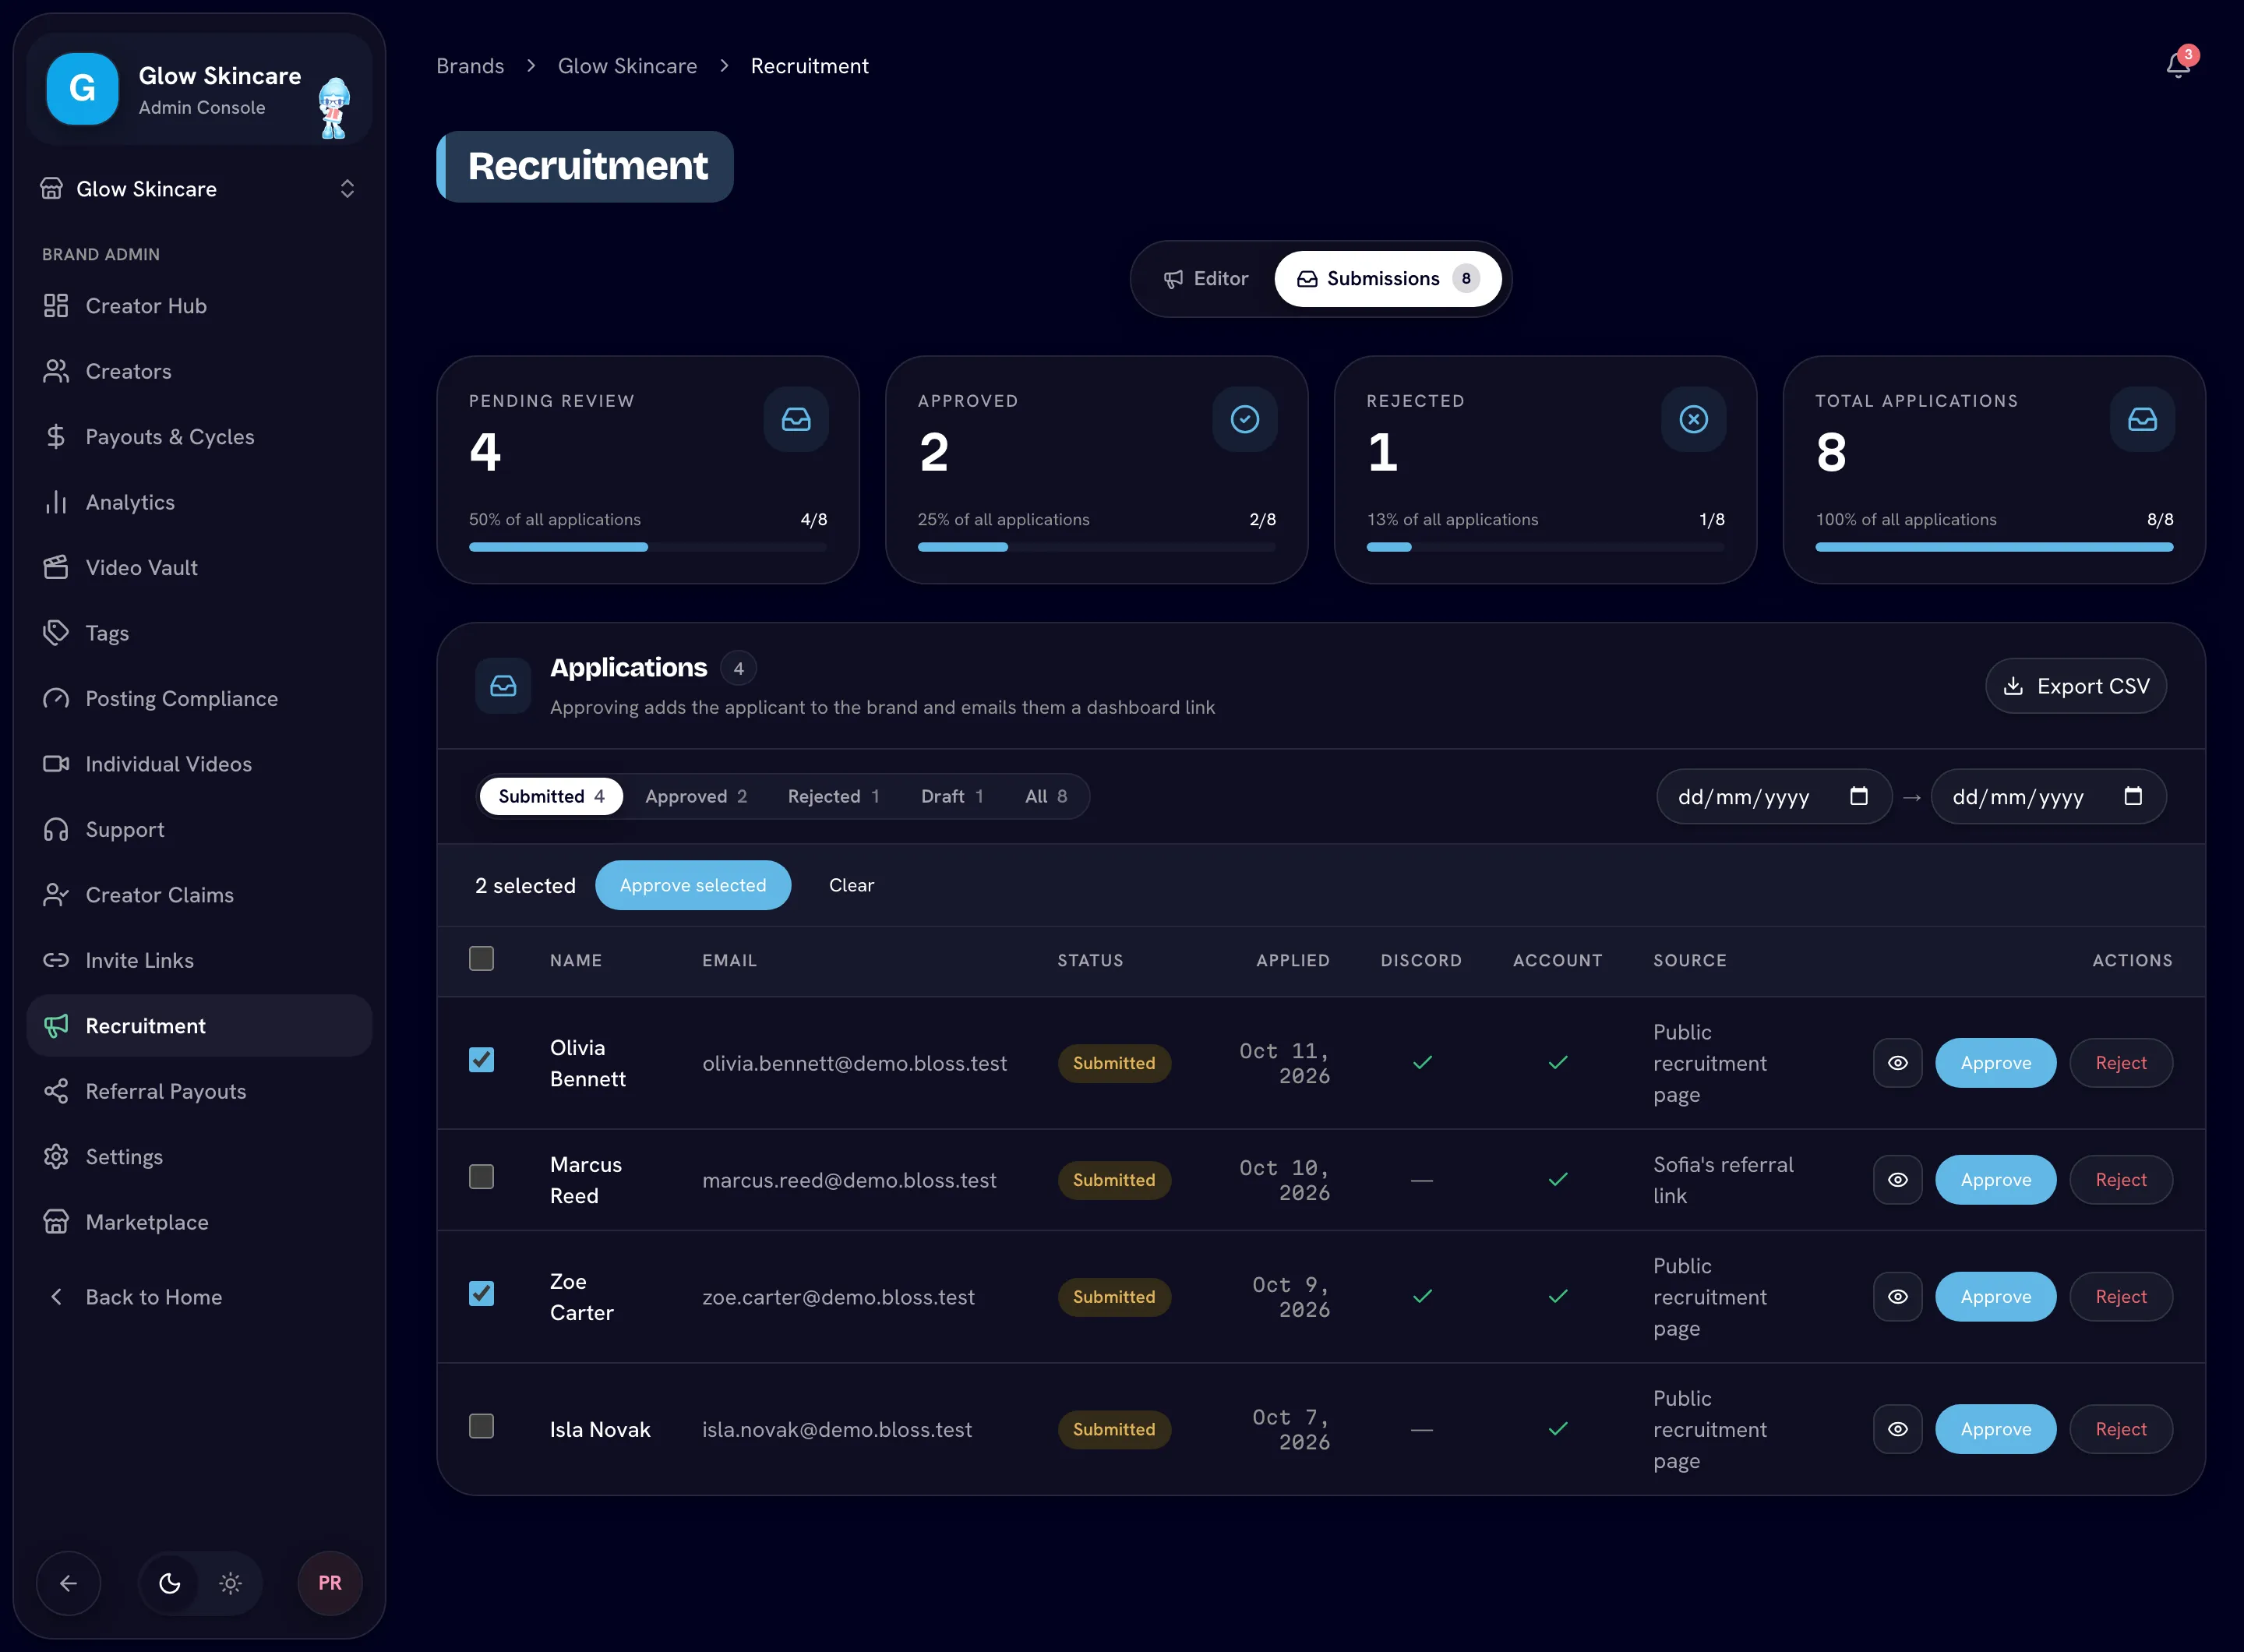View Olivia Bennett's application with the eye icon

1897,1063
